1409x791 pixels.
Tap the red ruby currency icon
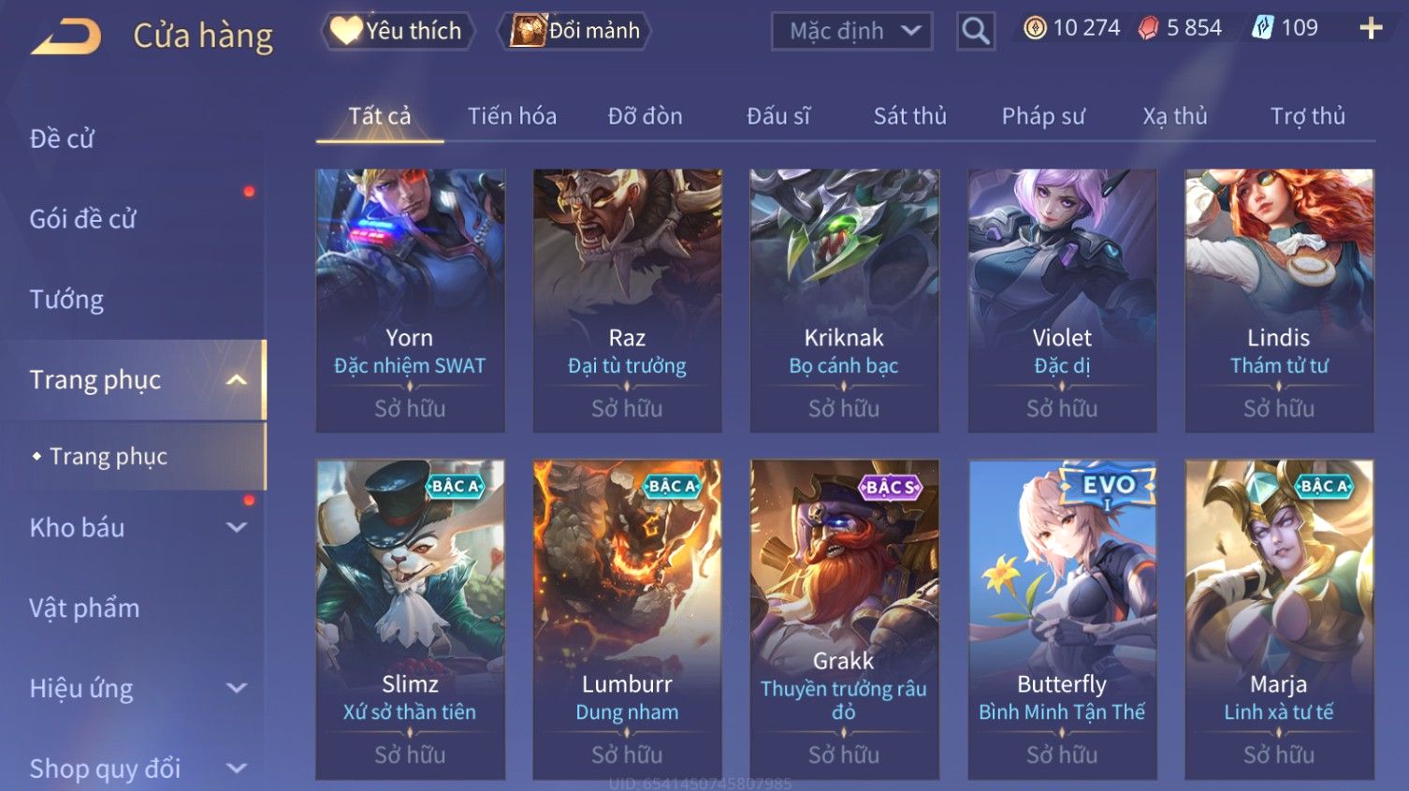coord(1148,28)
